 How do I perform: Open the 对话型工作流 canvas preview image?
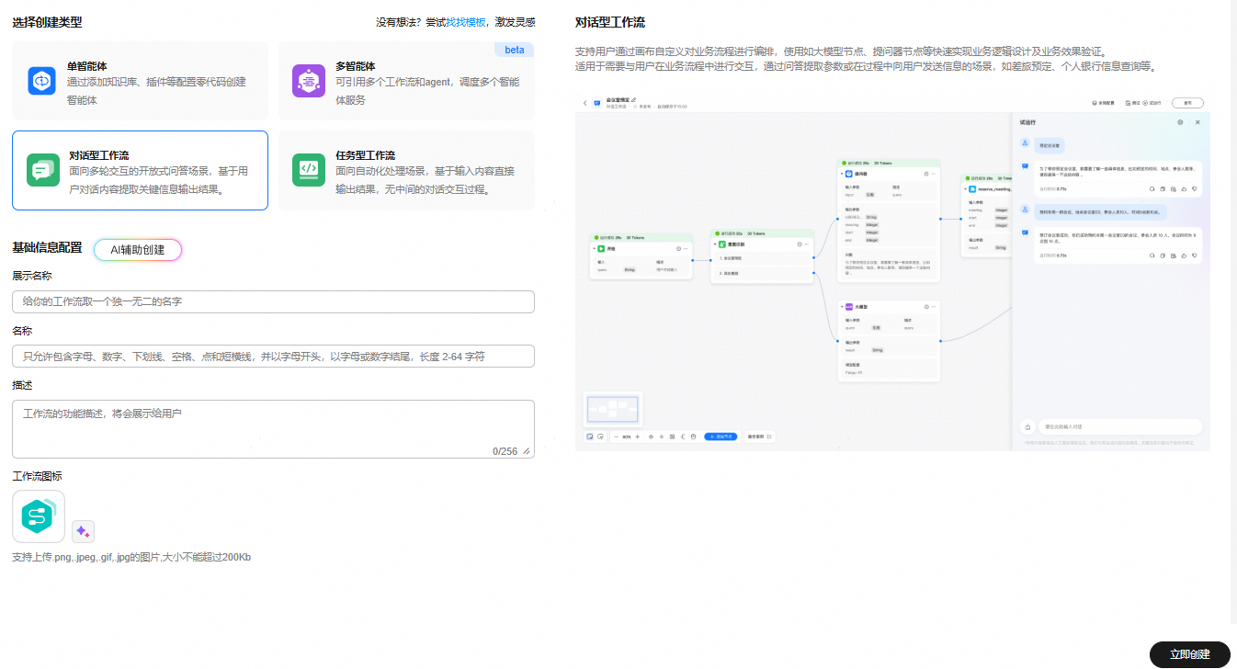[891, 272]
